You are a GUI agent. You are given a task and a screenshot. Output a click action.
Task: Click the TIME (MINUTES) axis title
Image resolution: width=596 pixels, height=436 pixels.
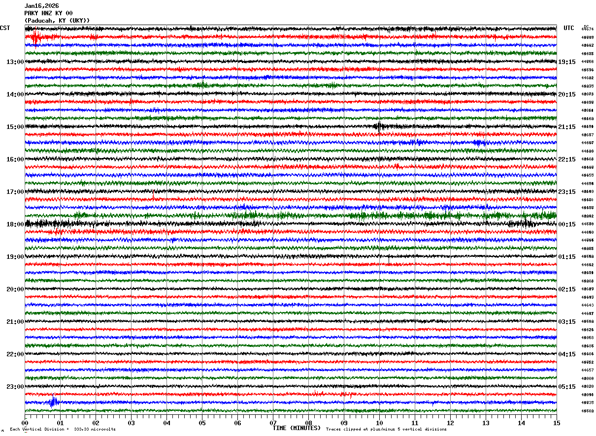297,428
